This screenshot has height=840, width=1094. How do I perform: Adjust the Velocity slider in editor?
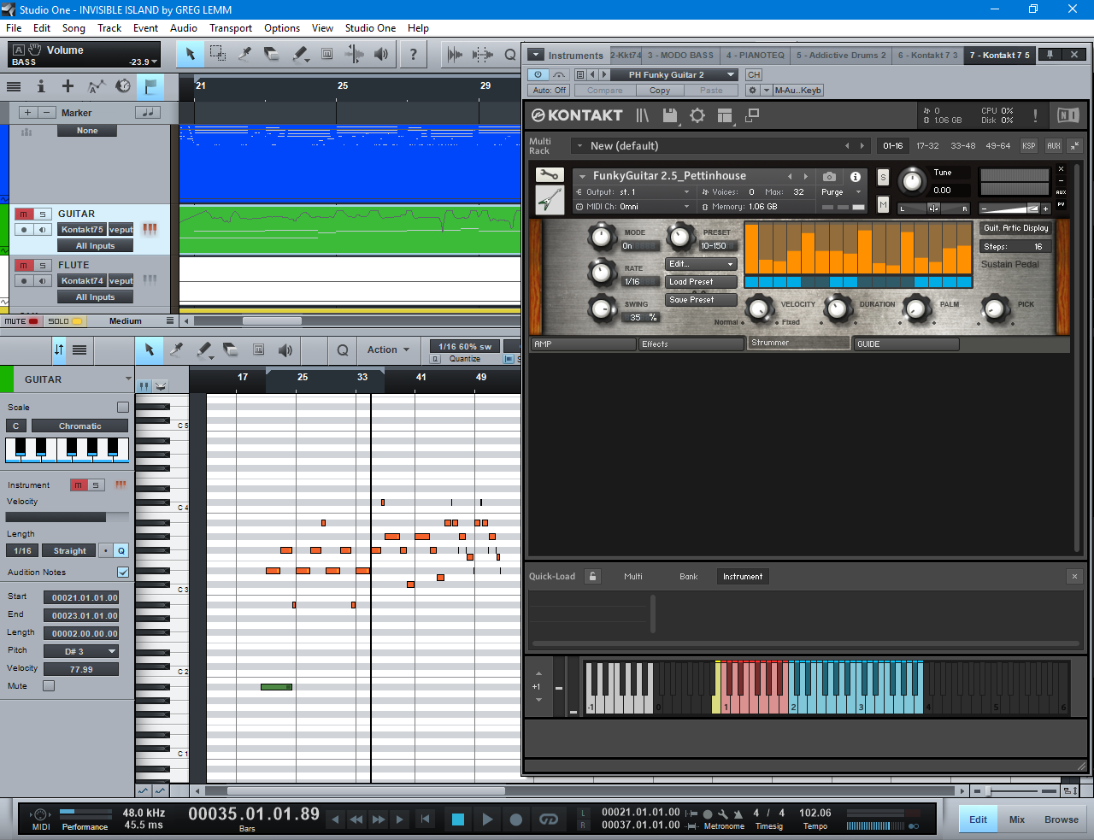click(x=68, y=517)
